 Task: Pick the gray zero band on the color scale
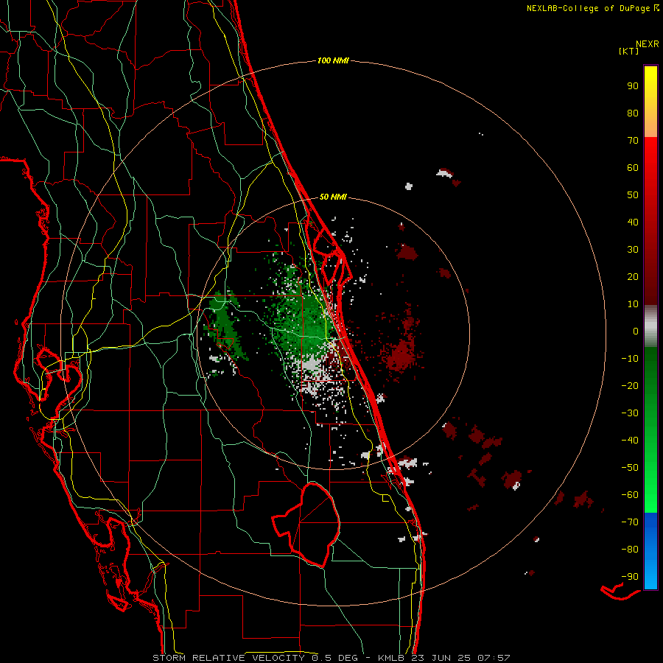[x=650, y=326]
